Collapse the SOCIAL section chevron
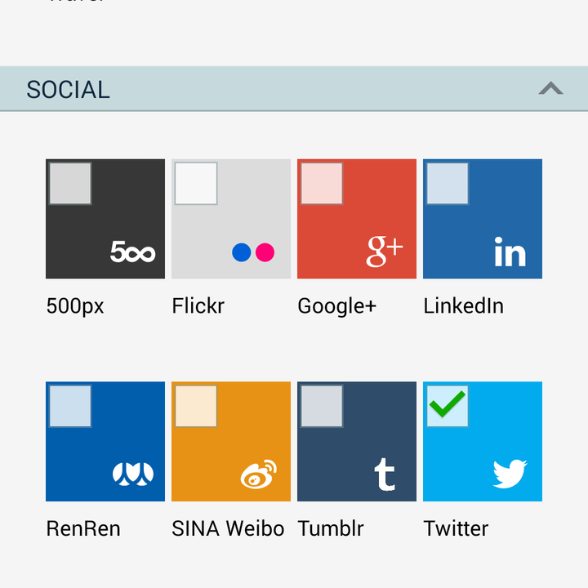588x588 pixels. pyautogui.click(x=550, y=88)
